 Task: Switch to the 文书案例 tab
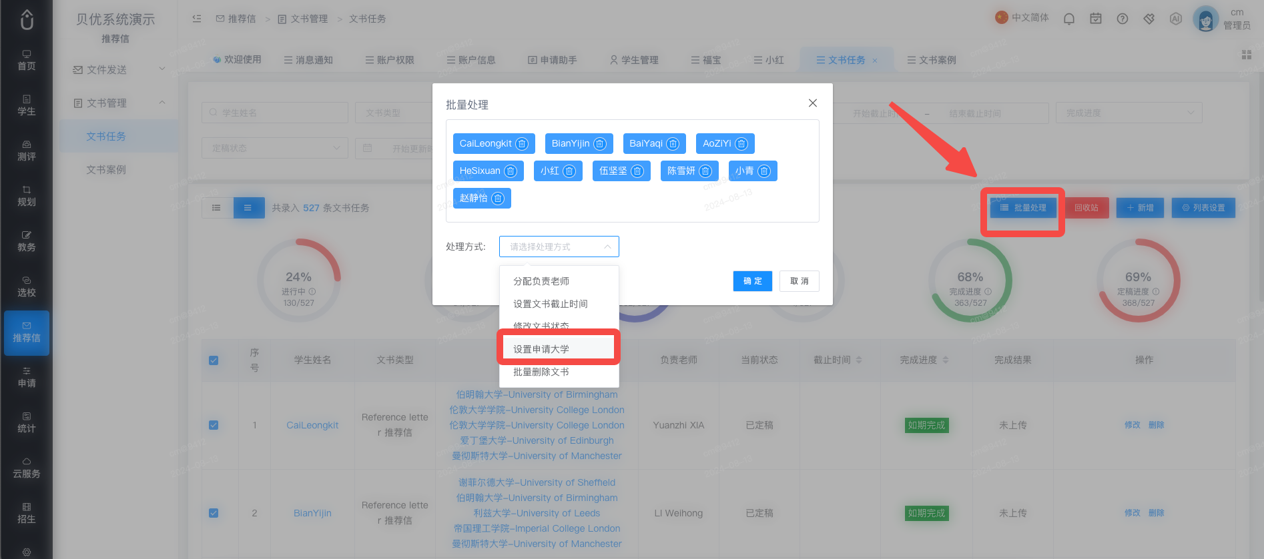[x=932, y=60]
